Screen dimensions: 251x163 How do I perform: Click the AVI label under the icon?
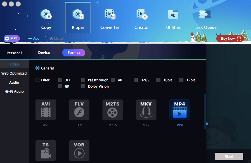(46, 125)
